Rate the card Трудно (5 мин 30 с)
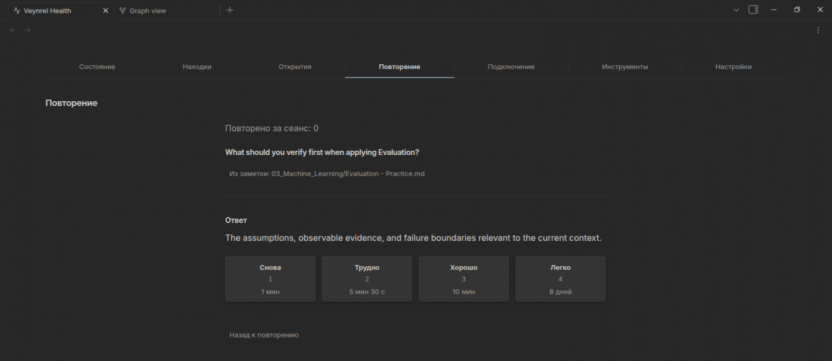Viewport: 832px width, 361px height. pyautogui.click(x=367, y=280)
